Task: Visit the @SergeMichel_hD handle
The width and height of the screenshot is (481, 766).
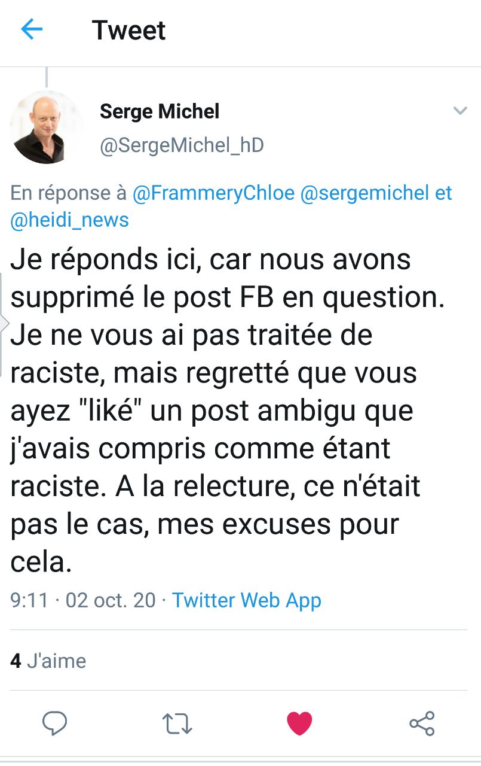Action: [x=182, y=145]
